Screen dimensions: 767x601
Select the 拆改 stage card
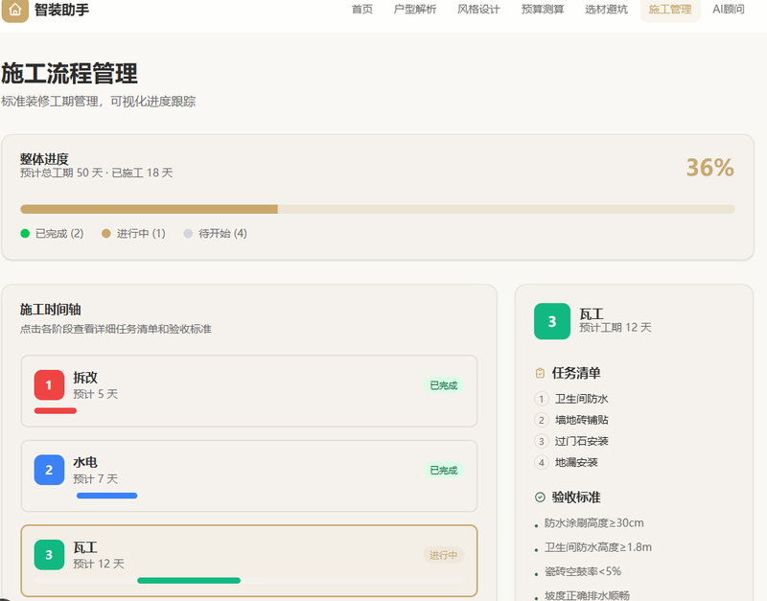249,391
